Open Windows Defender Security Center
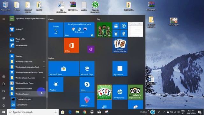This screenshot has width=204, height=115. [x=27, y=73]
